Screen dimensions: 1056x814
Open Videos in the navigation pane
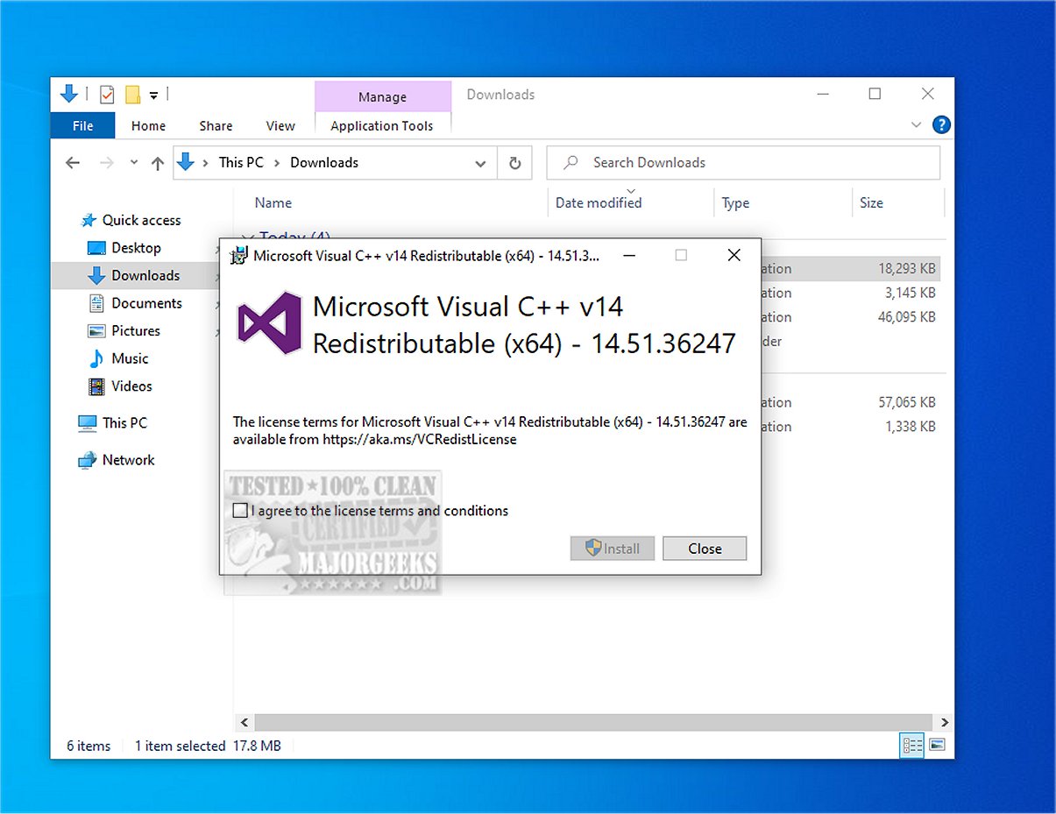[131, 386]
